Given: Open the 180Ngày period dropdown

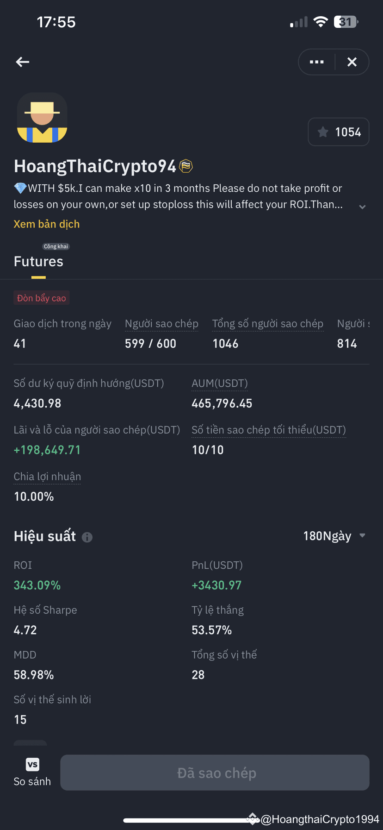Looking at the screenshot, I should (x=334, y=536).
